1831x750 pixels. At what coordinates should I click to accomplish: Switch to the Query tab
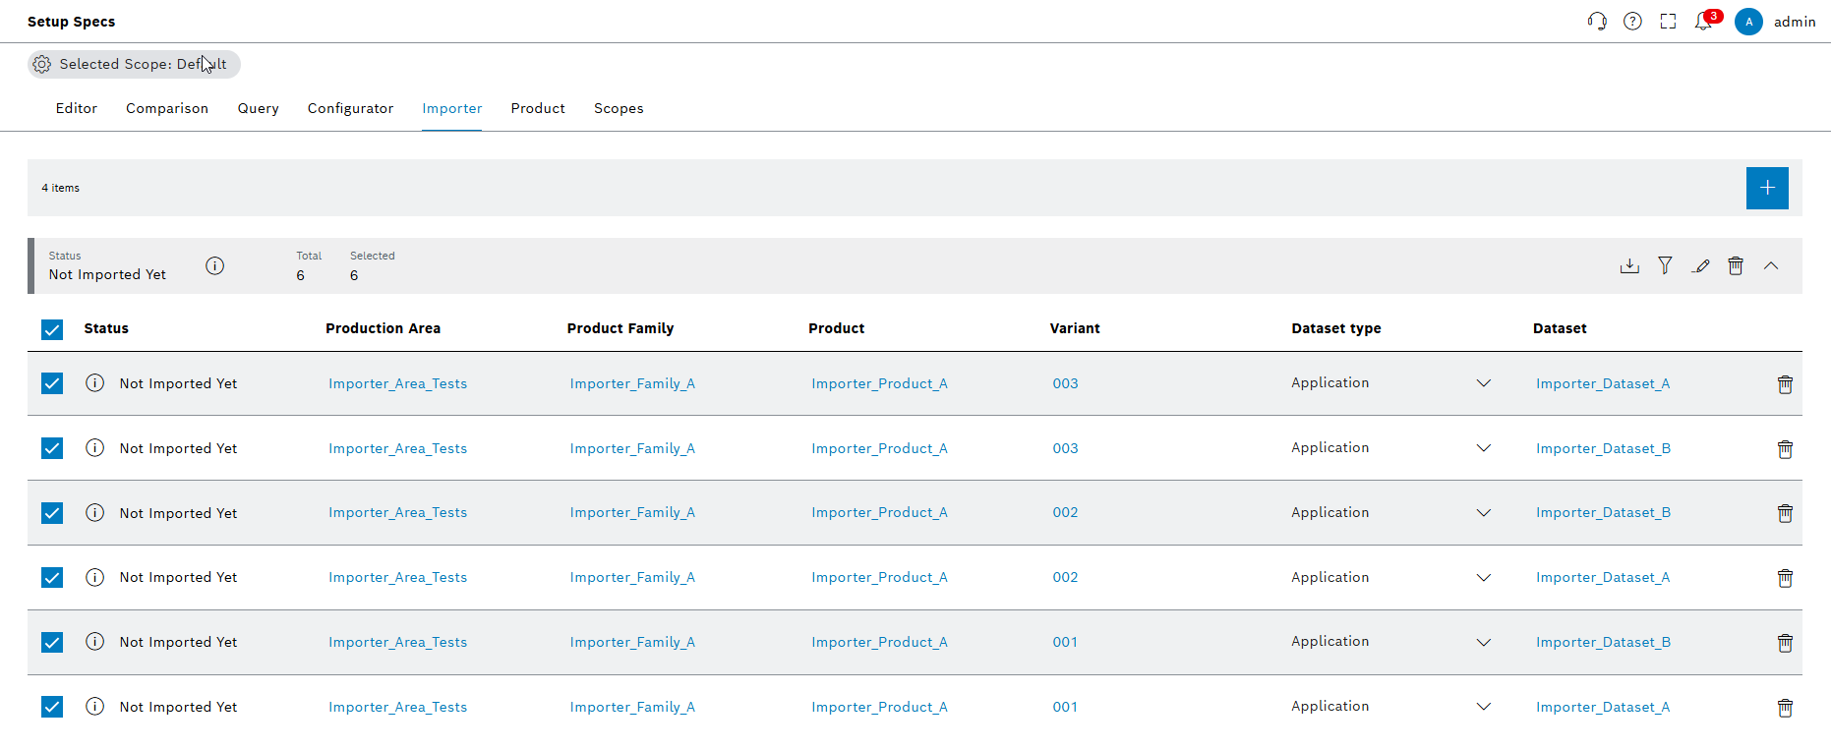click(x=259, y=108)
